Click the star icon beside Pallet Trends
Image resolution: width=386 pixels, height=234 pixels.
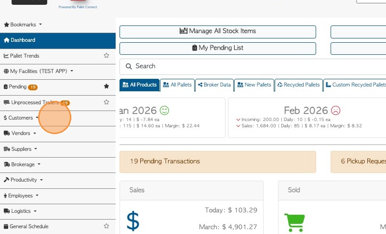tap(106, 56)
